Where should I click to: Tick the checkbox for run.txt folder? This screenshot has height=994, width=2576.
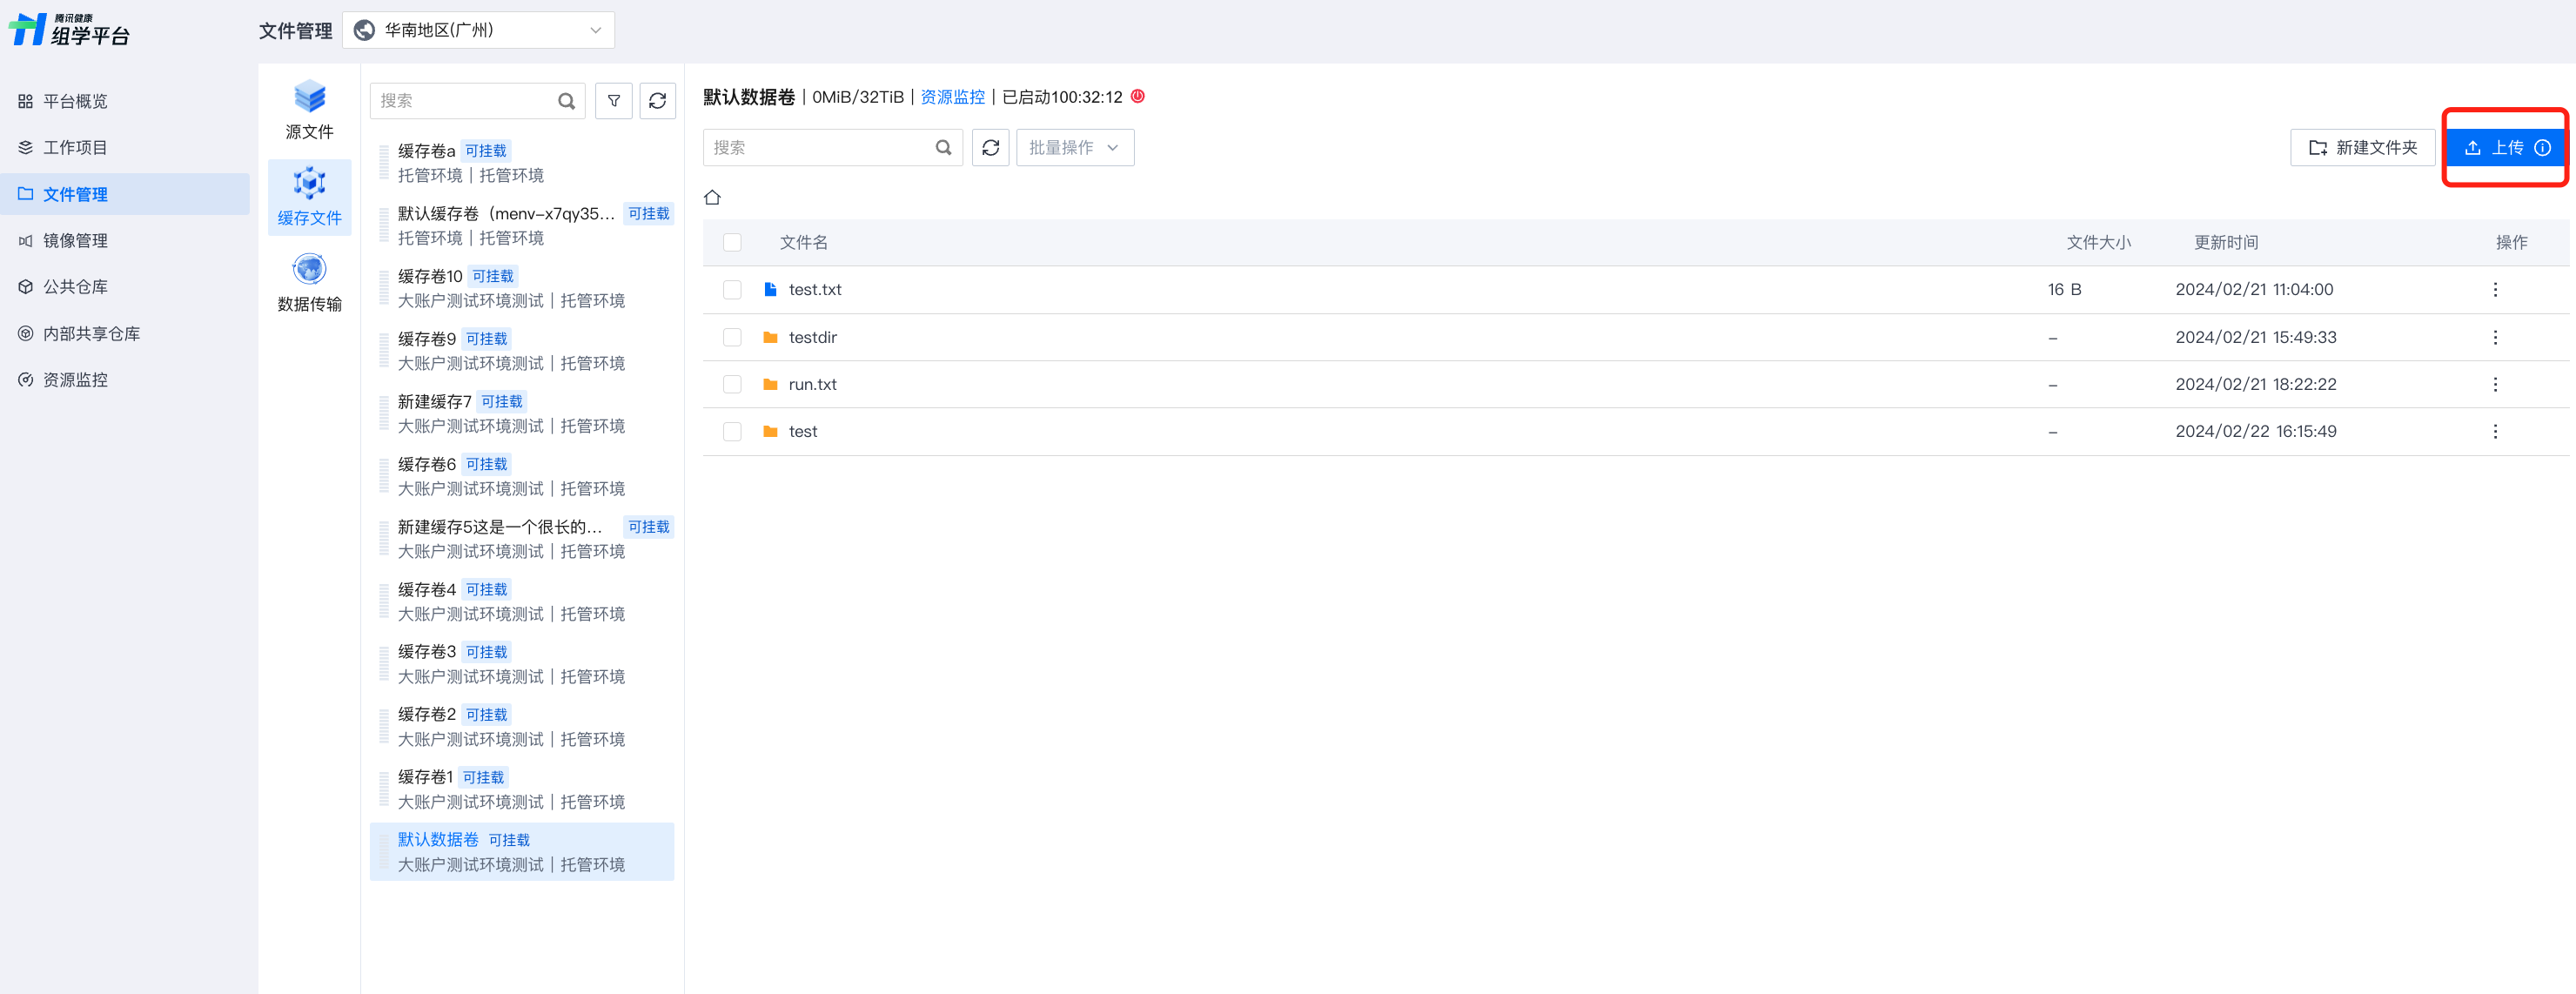pos(732,385)
